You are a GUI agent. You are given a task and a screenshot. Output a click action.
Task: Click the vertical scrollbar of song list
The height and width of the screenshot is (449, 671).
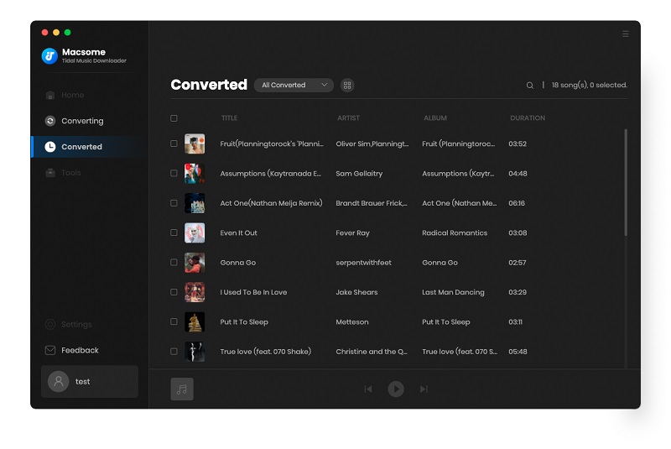[626, 182]
